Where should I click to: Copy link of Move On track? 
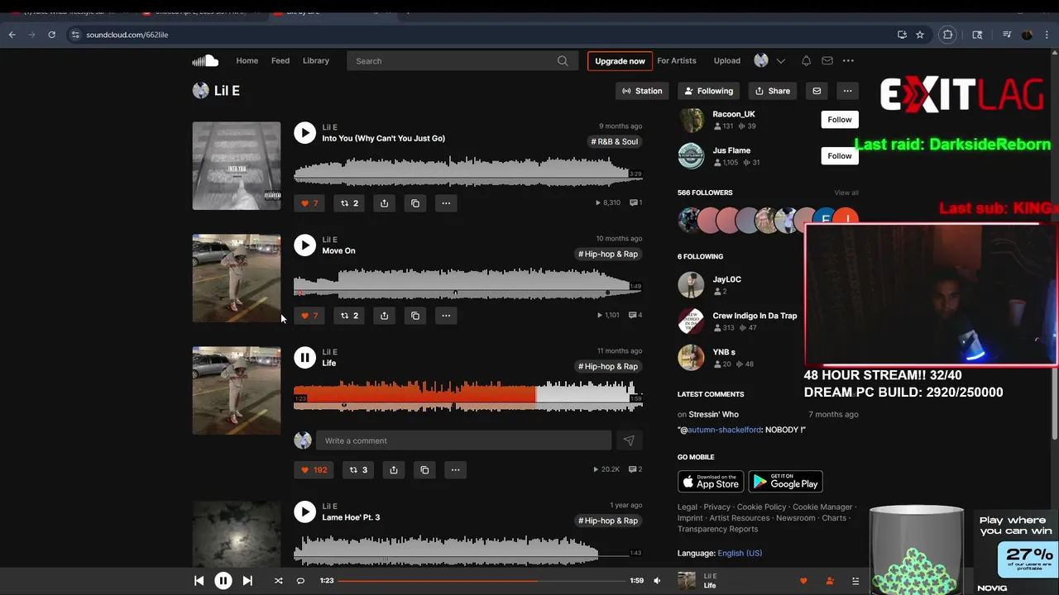(415, 316)
